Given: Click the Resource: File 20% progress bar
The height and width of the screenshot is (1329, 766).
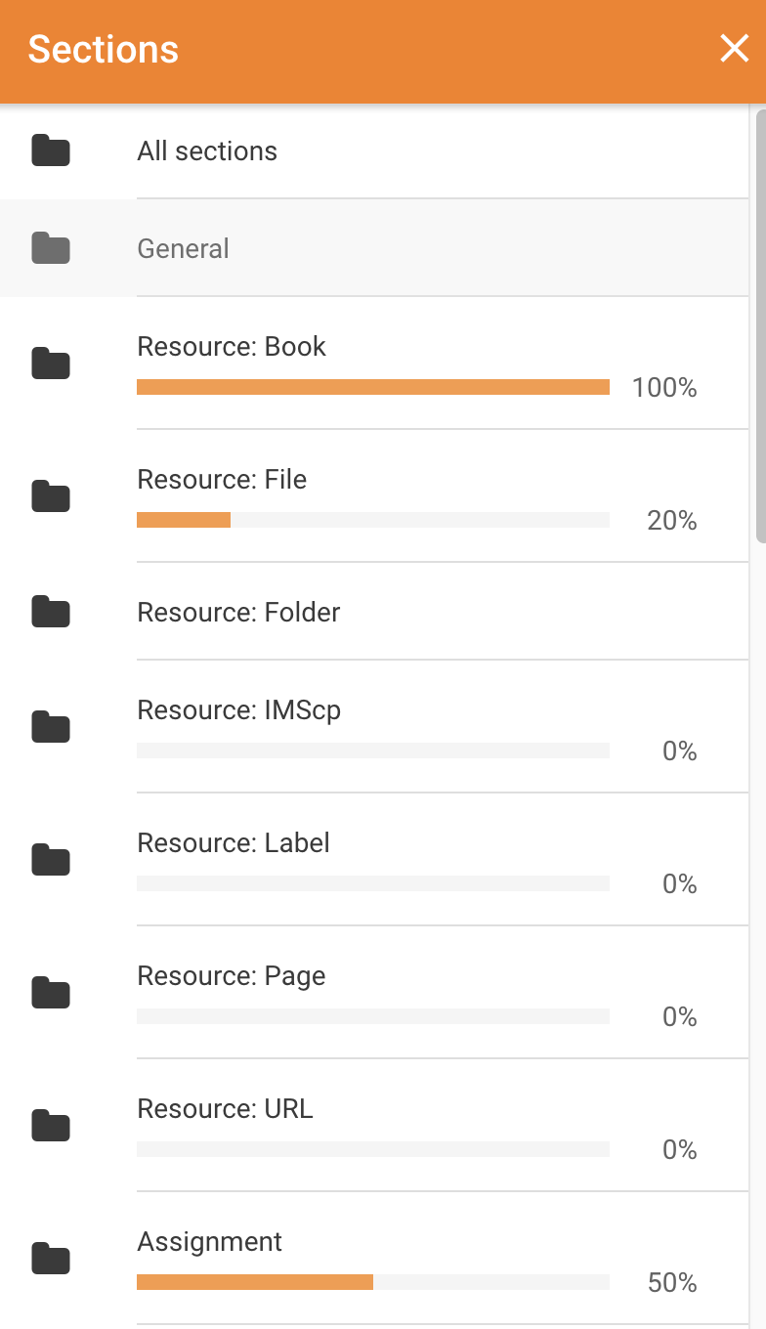Looking at the screenshot, I should [x=373, y=520].
